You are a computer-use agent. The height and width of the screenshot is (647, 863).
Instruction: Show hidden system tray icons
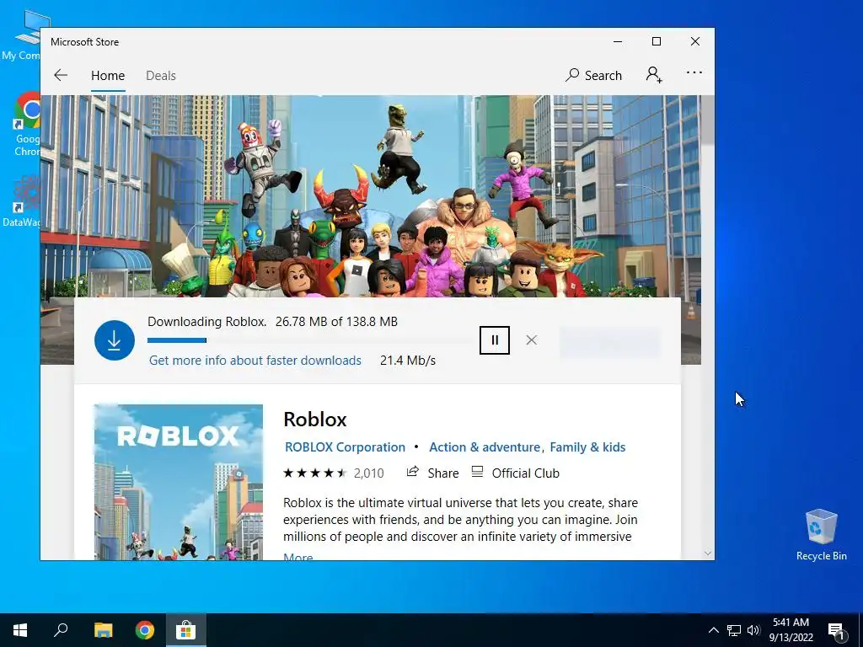[x=713, y=630]
